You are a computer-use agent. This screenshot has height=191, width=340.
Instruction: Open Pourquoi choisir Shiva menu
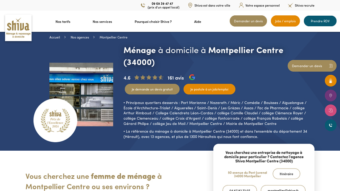click(153, 22)
